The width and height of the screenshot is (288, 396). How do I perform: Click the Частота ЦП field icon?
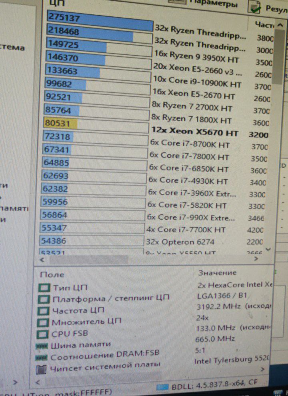click(43, 310)
